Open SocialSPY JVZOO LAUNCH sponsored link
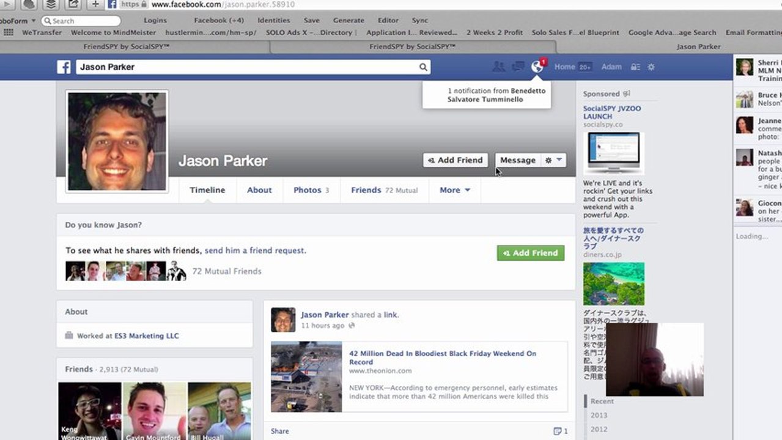This screenshot has height=440, width=782. pos(612,112)
